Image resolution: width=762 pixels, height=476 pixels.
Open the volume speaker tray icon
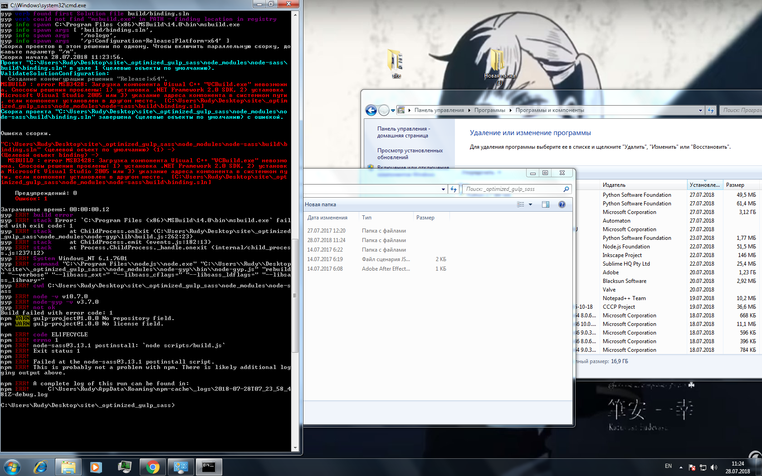point(714,467)
